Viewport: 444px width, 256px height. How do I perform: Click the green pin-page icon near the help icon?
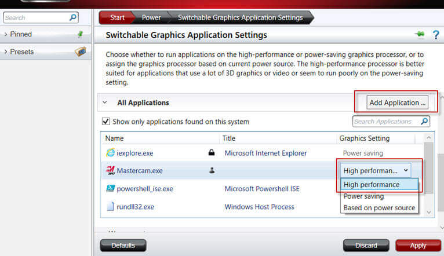[x=420, y=35]
